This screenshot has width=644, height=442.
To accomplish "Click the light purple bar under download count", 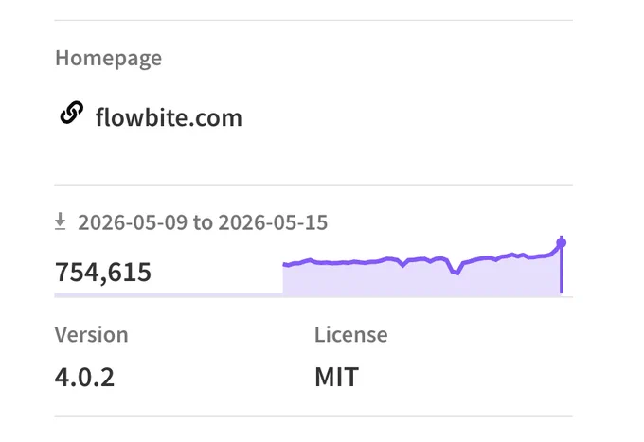I will (x=169, y=294).
